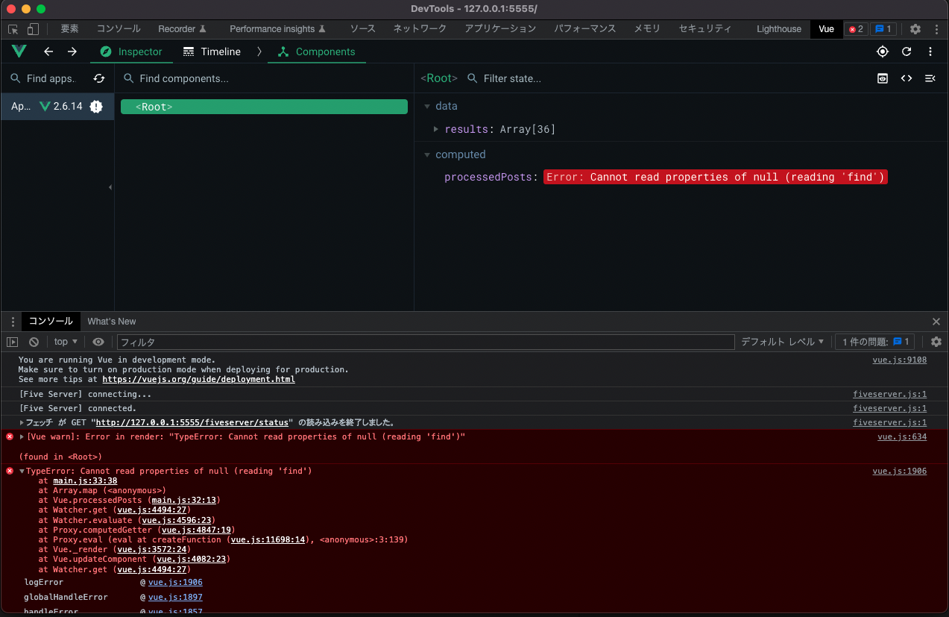The width and height of the screenshot is (949, 617).
Task: Open the top JavaScript context dropdown
Action: click(x=66, y=342)
